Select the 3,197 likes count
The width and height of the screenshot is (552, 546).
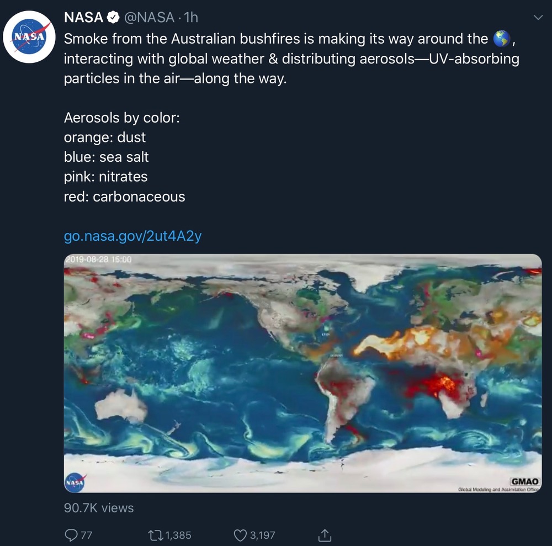click(x=262, y=534)
